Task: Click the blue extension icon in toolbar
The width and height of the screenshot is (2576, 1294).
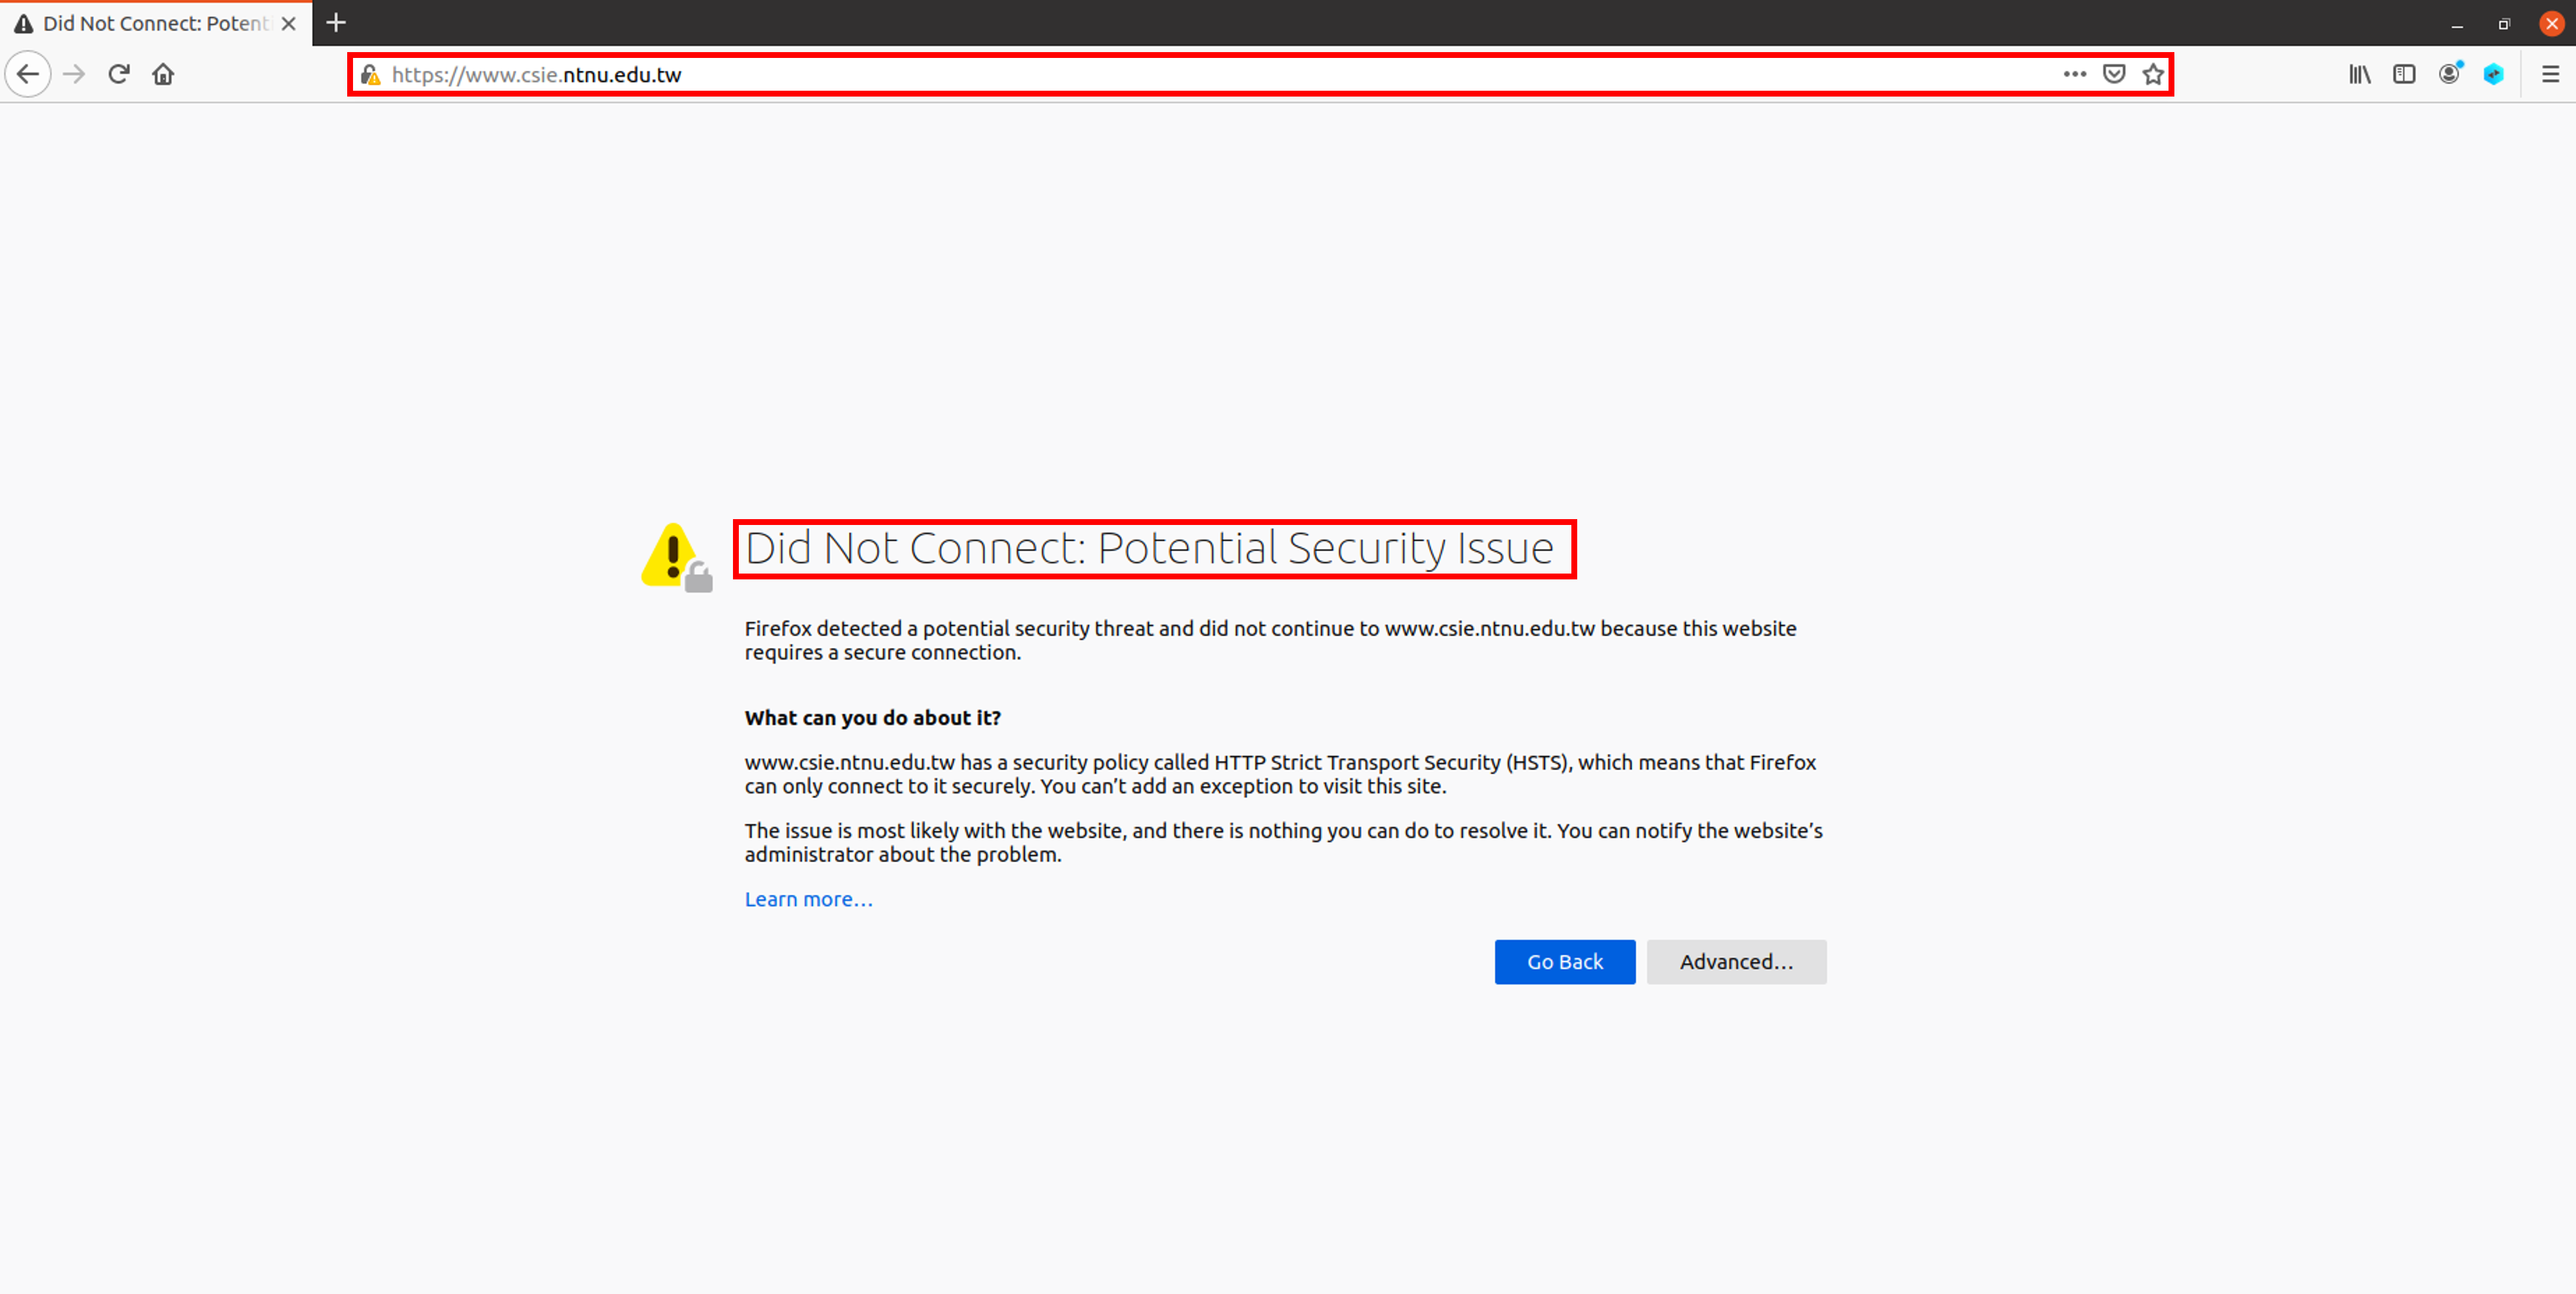Action: coord(2493,74)
